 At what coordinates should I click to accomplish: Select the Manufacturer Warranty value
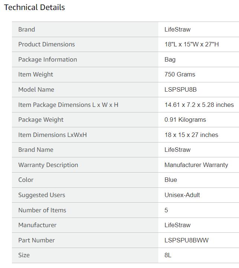(x=196, y=165)
